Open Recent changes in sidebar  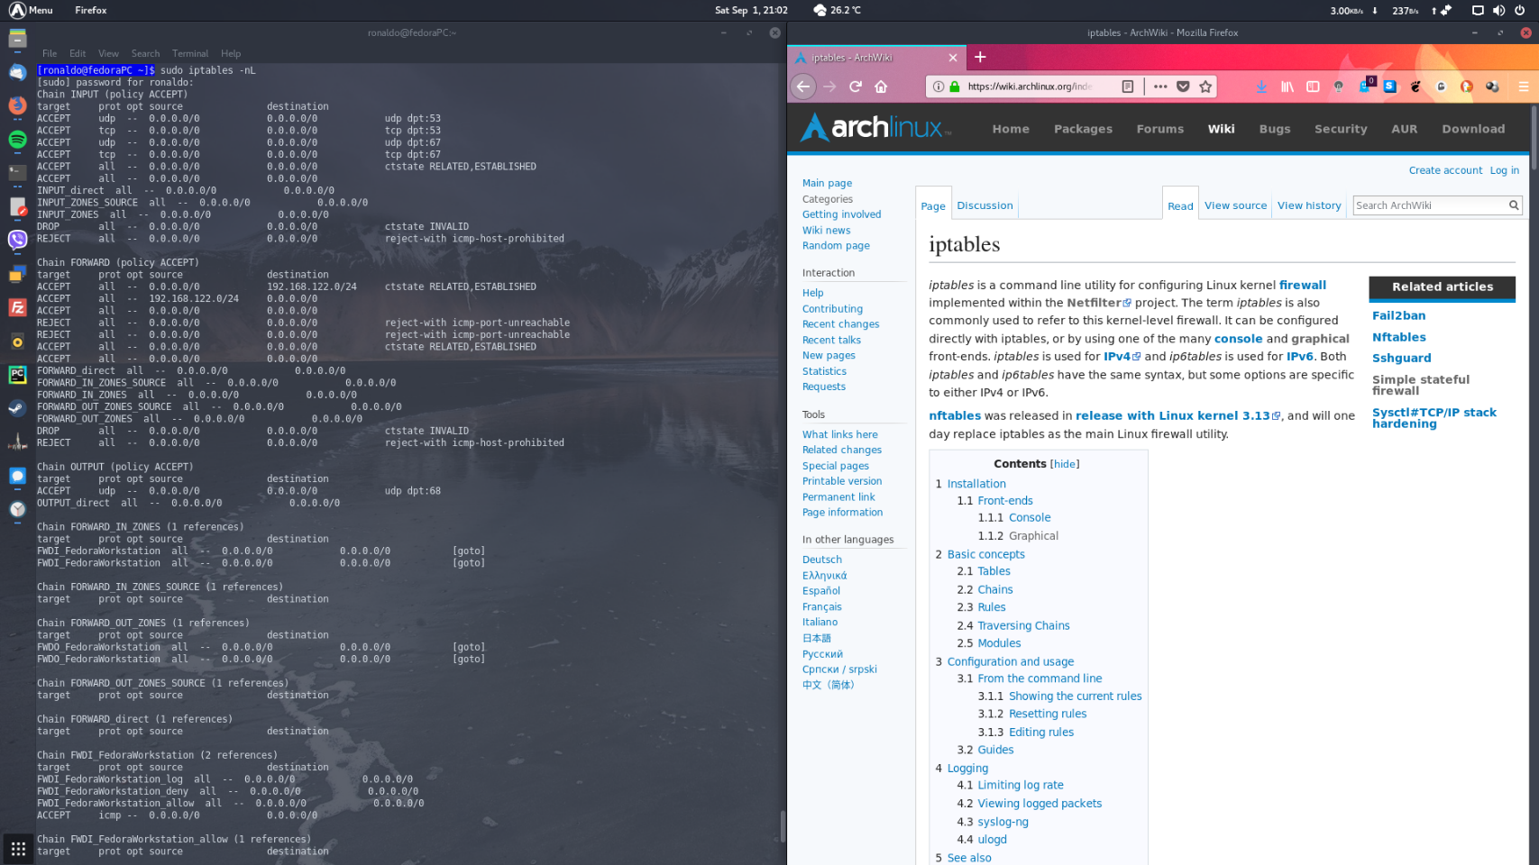point(840,324)
